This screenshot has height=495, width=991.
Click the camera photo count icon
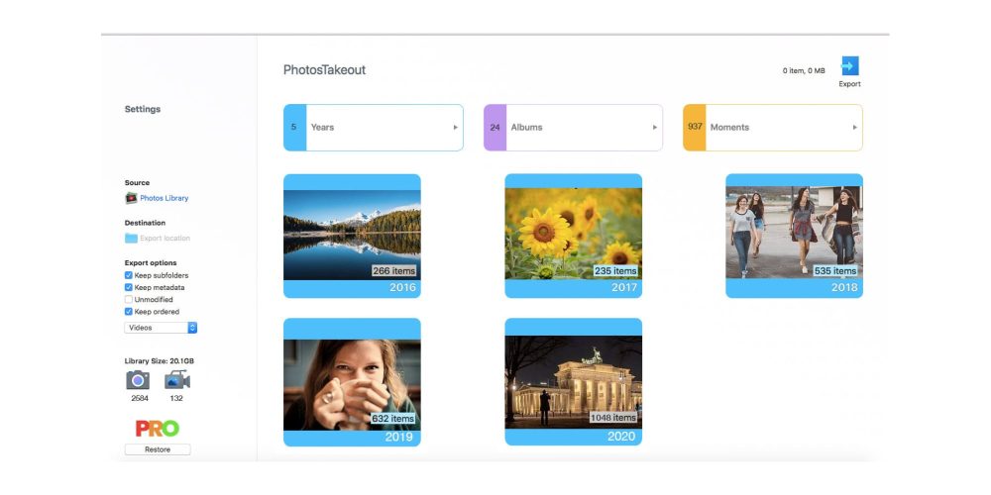click(138, 381)
